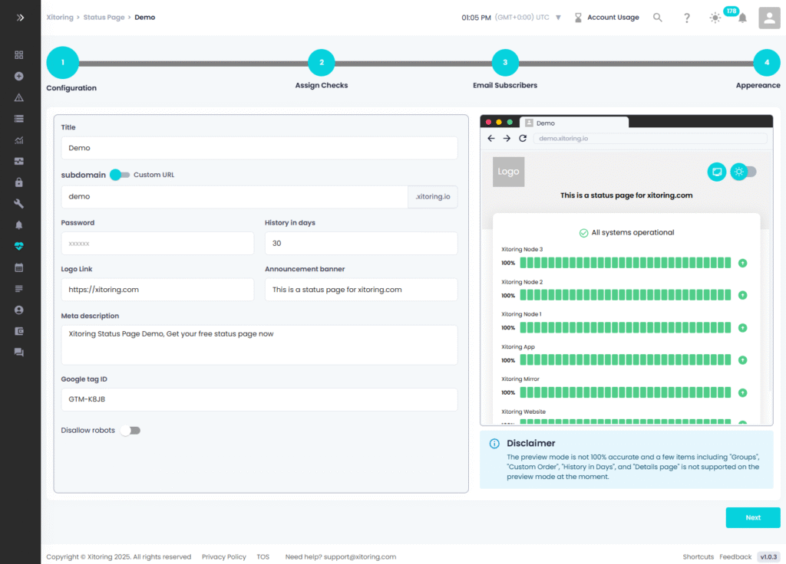786x564 pixels.
Task: Toggle subdomain / Custom URL switch
Action: 120,175
